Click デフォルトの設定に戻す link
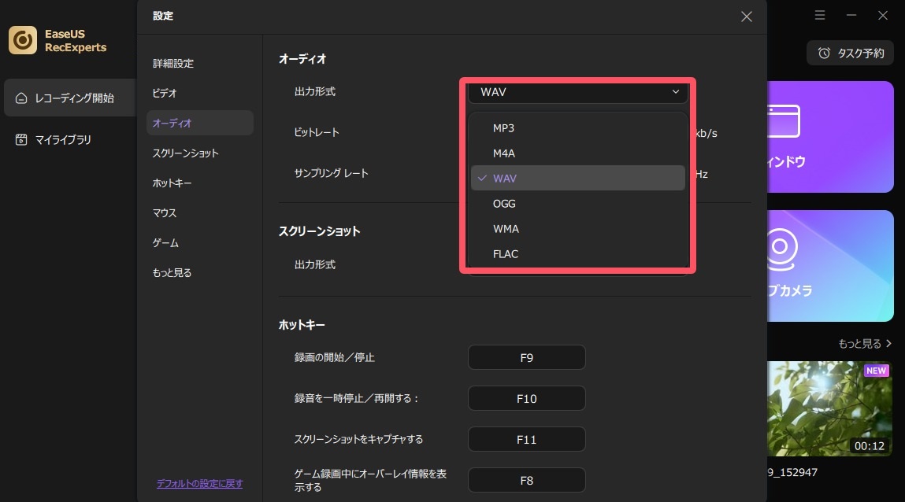This screenshot has width=905, height=502. point(199,483)
